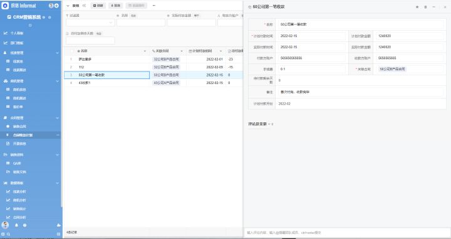
Task: Click the notification bell icon
Action: 16,225
